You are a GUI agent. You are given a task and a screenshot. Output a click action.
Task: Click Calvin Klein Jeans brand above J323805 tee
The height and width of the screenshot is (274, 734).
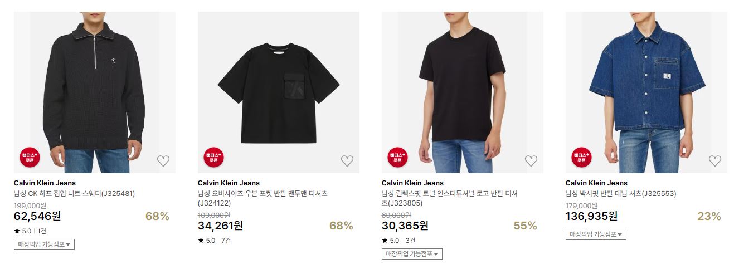(x=412, y=183)
